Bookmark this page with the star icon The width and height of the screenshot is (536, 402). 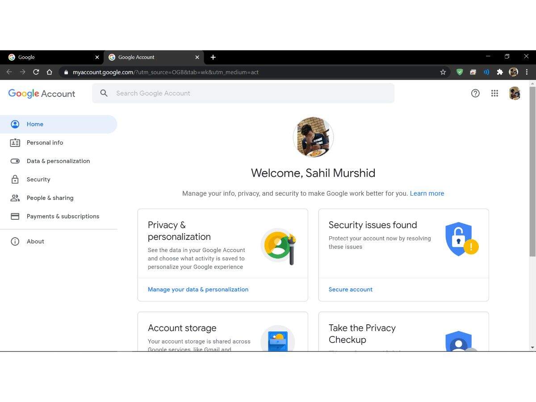pos(443,72)
